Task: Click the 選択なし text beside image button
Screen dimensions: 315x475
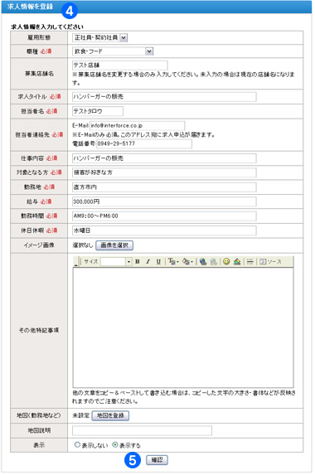Action: [x=83, y=245]
